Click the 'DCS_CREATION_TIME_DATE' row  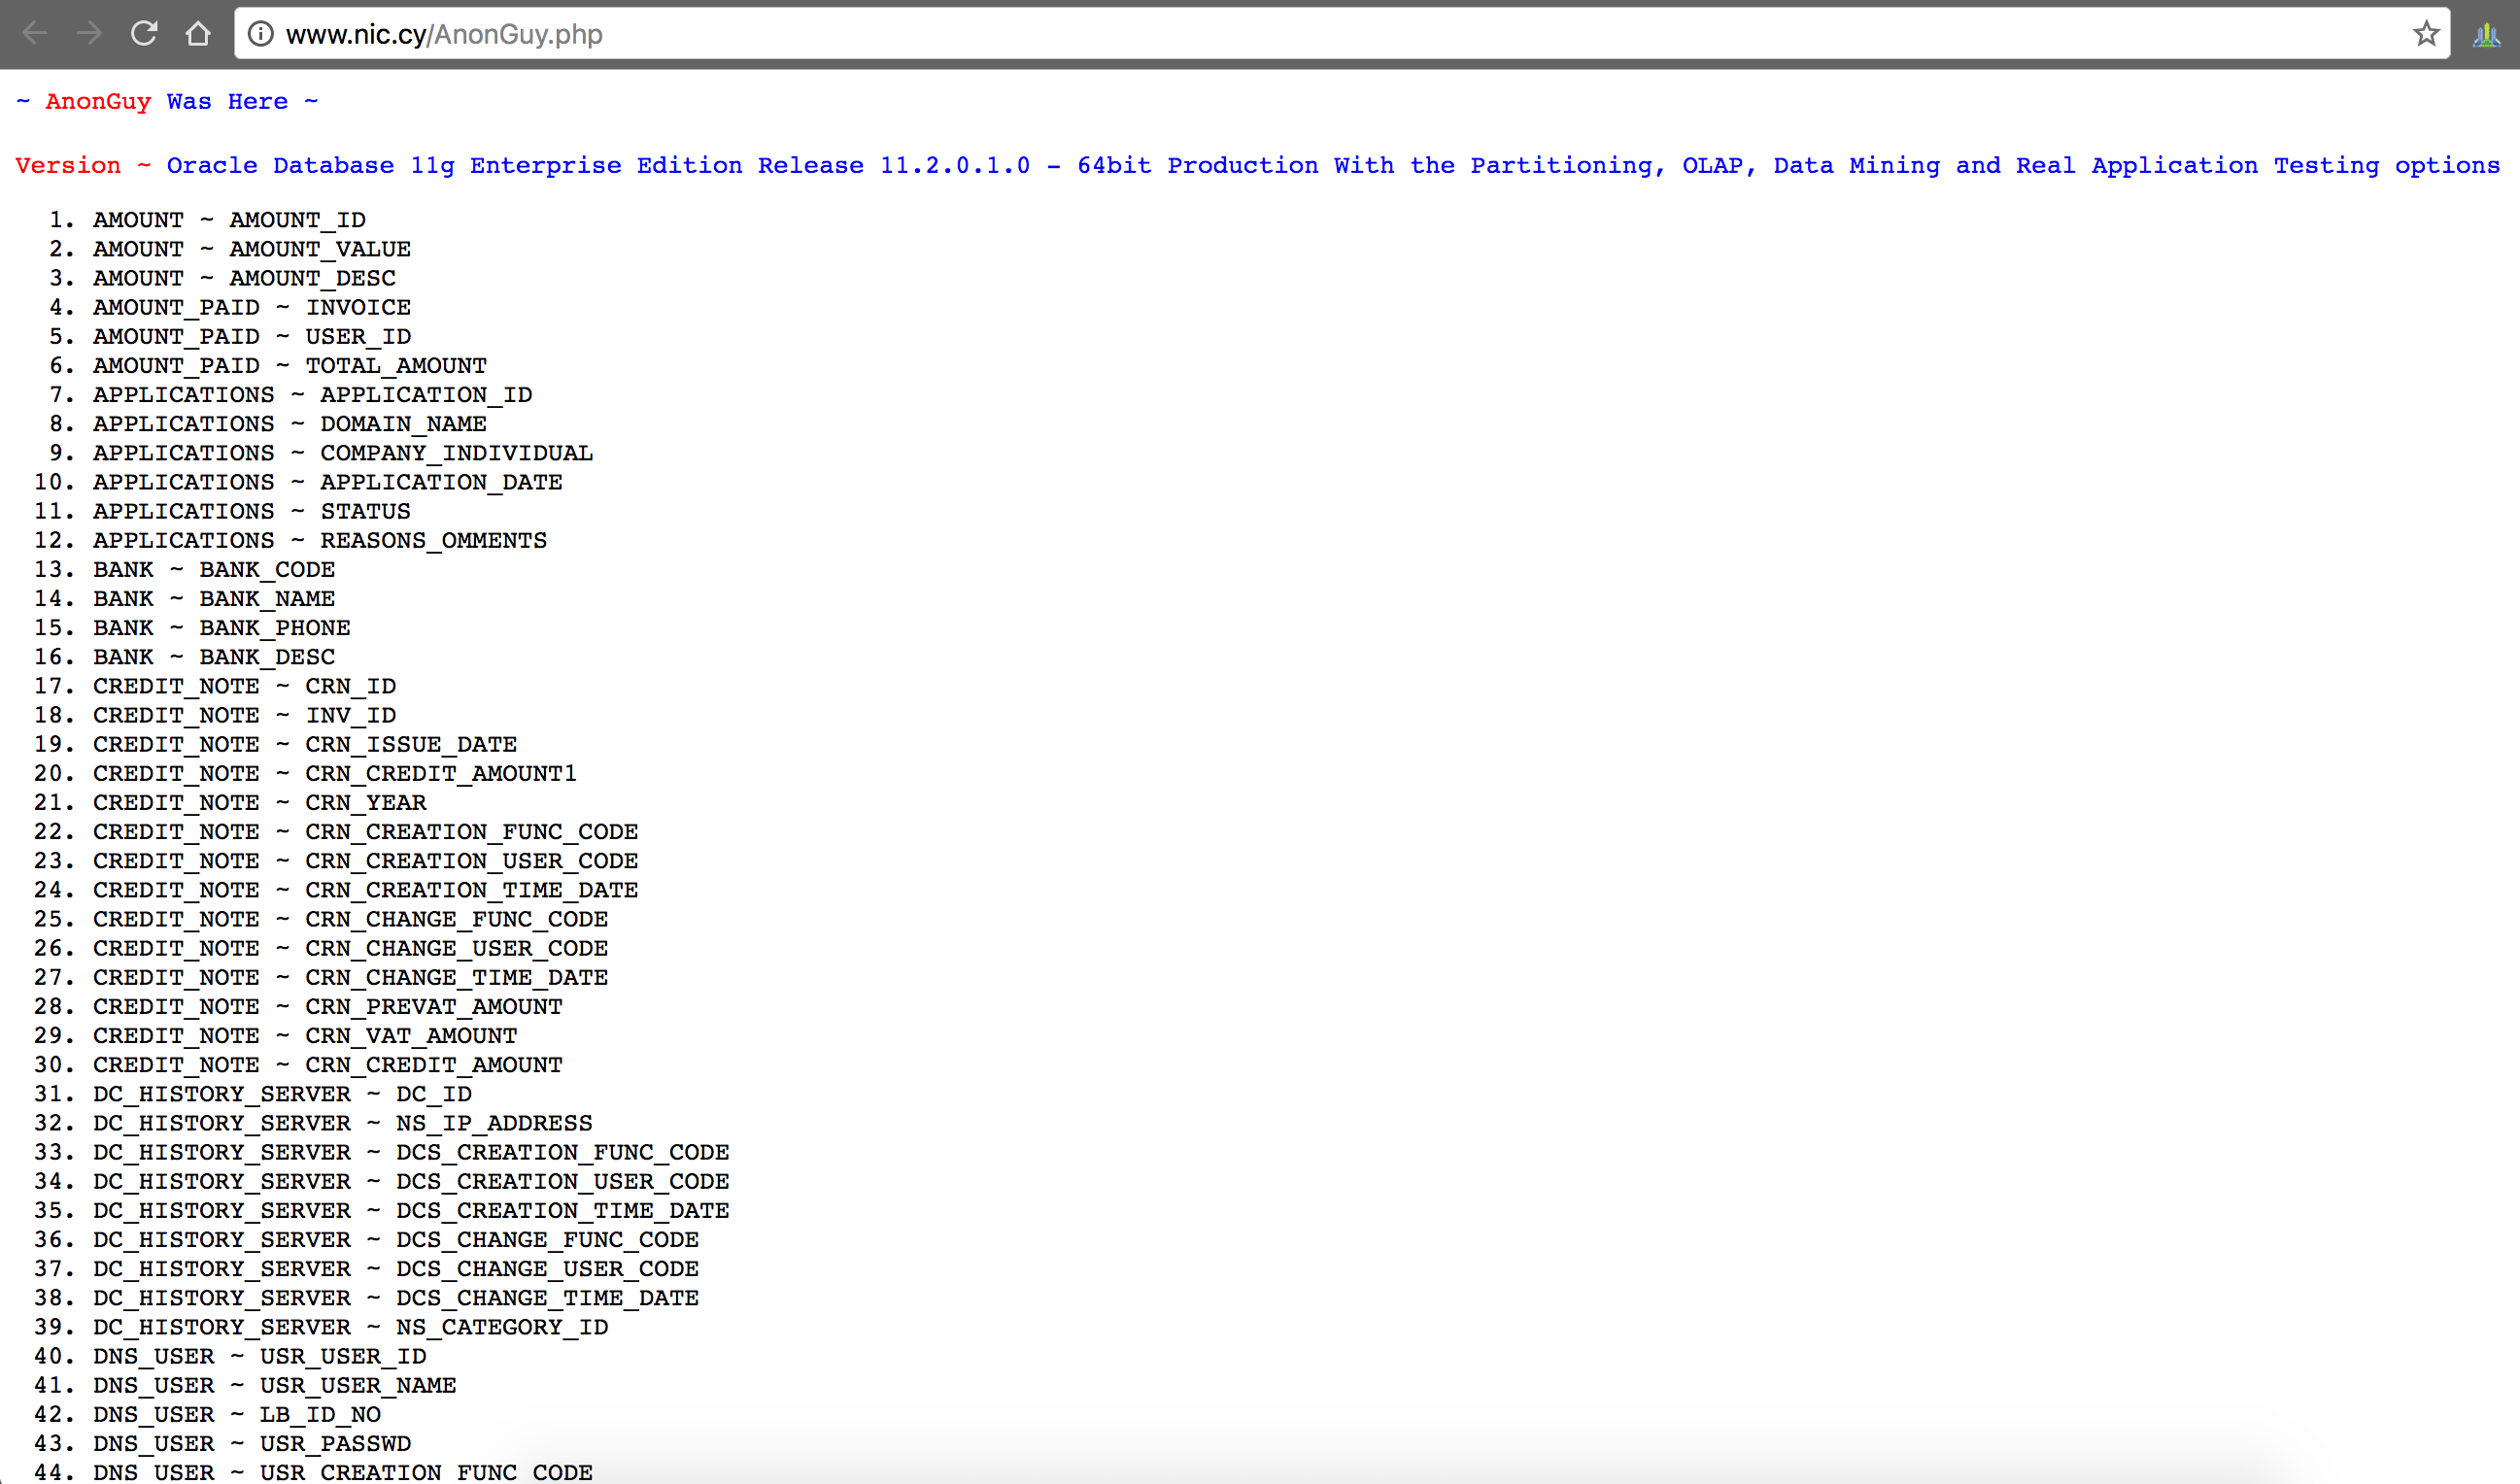tap(411, 1211)
